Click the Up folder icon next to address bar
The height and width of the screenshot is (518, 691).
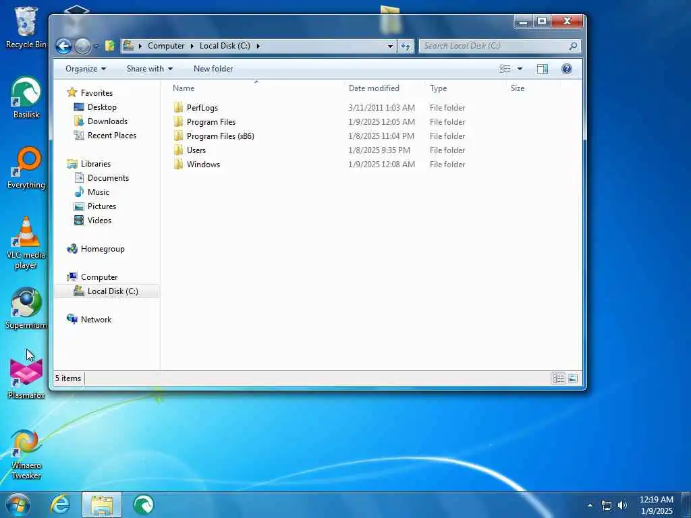pyautogui.click(x=110, y=45)
